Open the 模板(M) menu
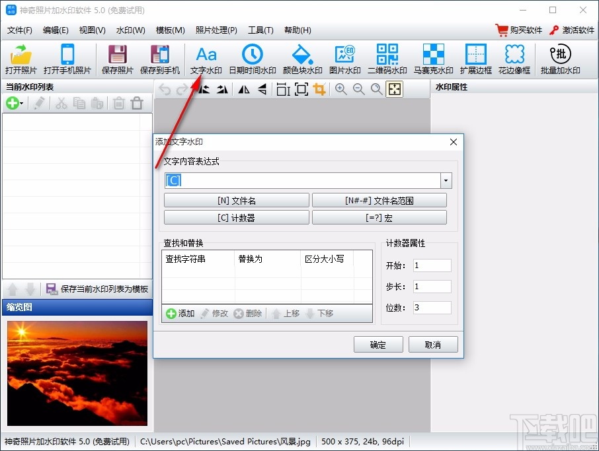This screenshot has width=599, height=451. click(x=170, y=30)
